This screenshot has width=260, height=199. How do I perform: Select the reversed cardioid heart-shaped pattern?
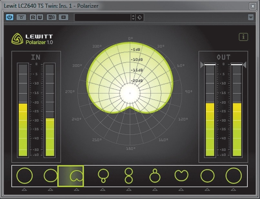181,175
